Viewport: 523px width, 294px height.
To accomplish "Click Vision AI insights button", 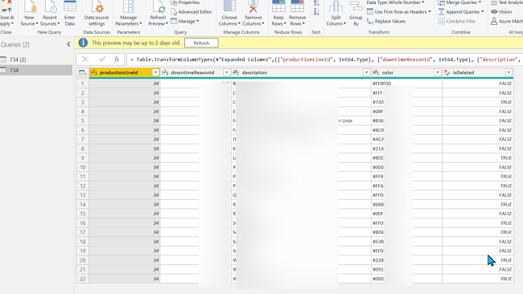I will click(x=501, y=12).
